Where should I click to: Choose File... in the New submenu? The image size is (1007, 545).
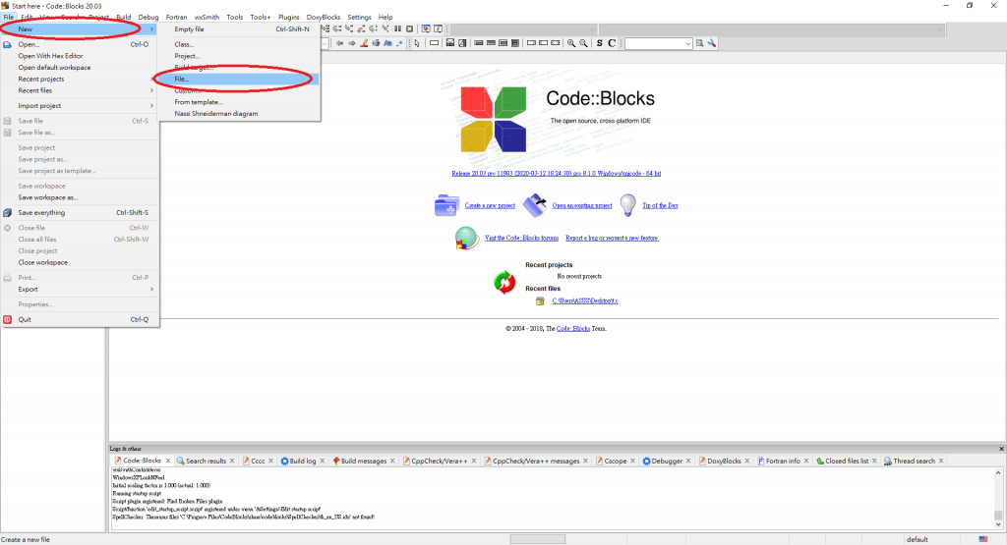239,79
